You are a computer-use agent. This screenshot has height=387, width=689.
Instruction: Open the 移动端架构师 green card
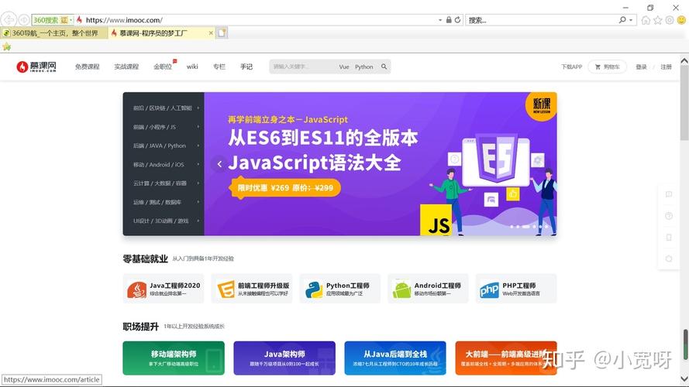pos(174,358)
